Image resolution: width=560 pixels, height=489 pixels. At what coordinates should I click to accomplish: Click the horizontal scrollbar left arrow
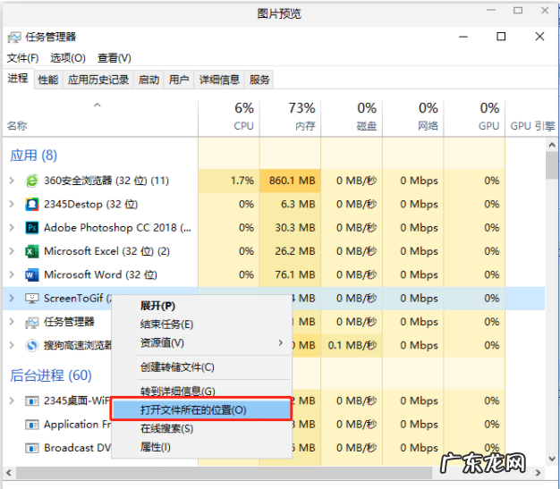click(9, 473)
